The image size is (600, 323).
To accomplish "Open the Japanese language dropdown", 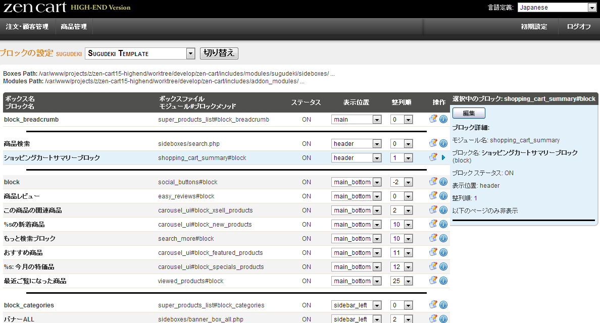I will pos(592,8).
